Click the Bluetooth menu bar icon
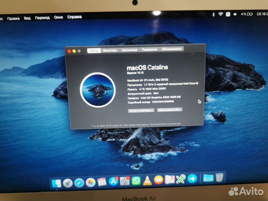This screenshot has width=268, height=201. pos(214,15)
